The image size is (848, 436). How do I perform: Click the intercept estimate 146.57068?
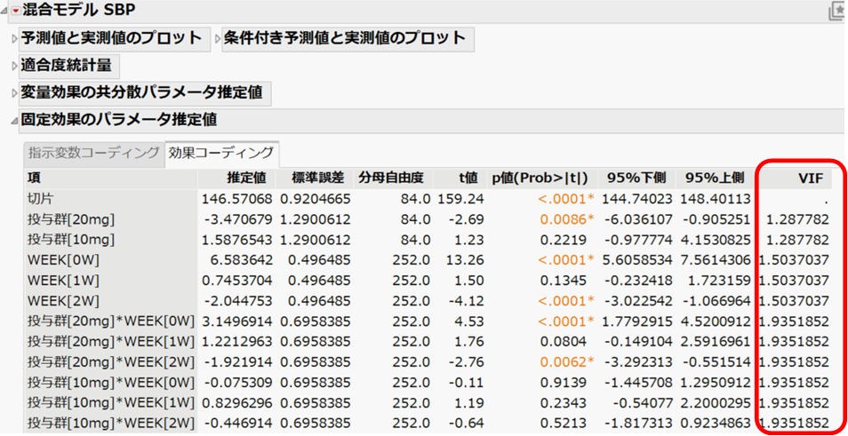pyautogui.click(x=236, y=200)
